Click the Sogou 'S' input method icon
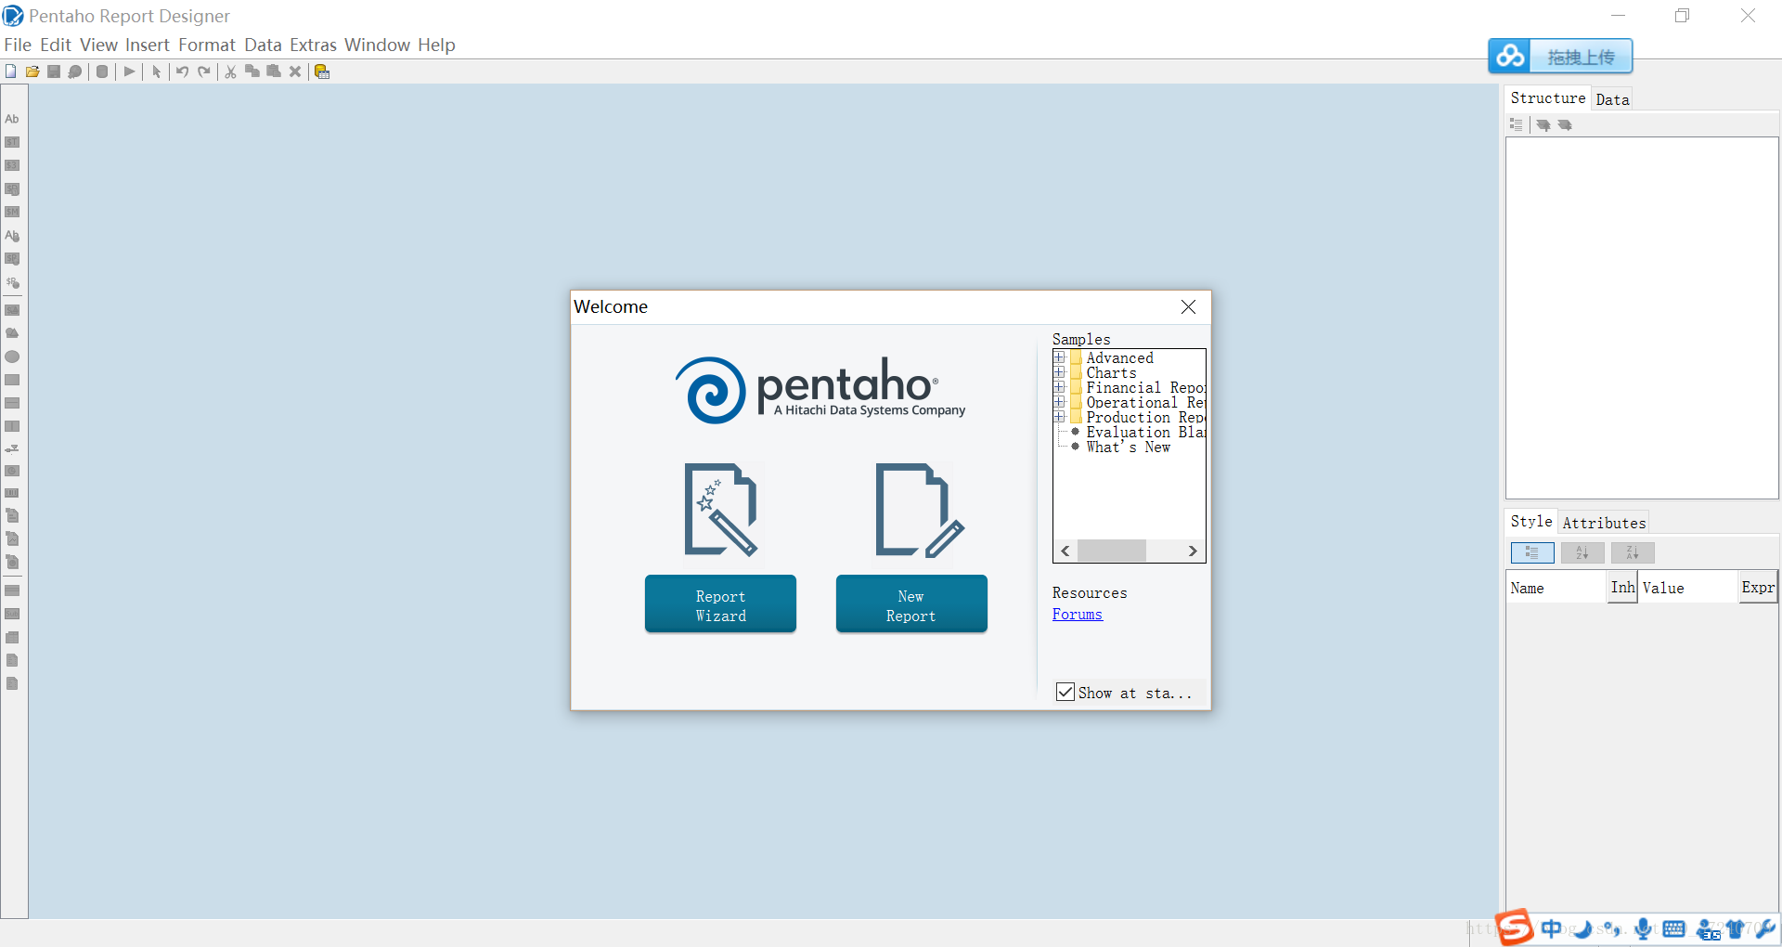This screenshot has width=1782, height=947. [x=1515, y=927]
